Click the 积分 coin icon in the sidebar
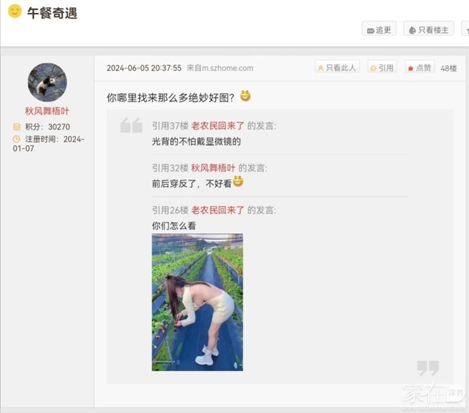469x413 pixels. point(17,127)
